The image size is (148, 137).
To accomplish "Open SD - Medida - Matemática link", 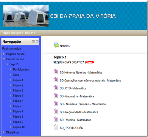I will coord(75,120).
